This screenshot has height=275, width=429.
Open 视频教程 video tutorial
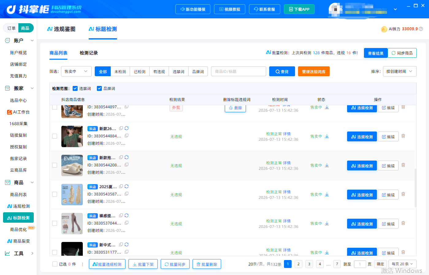[x=230, y=9]
